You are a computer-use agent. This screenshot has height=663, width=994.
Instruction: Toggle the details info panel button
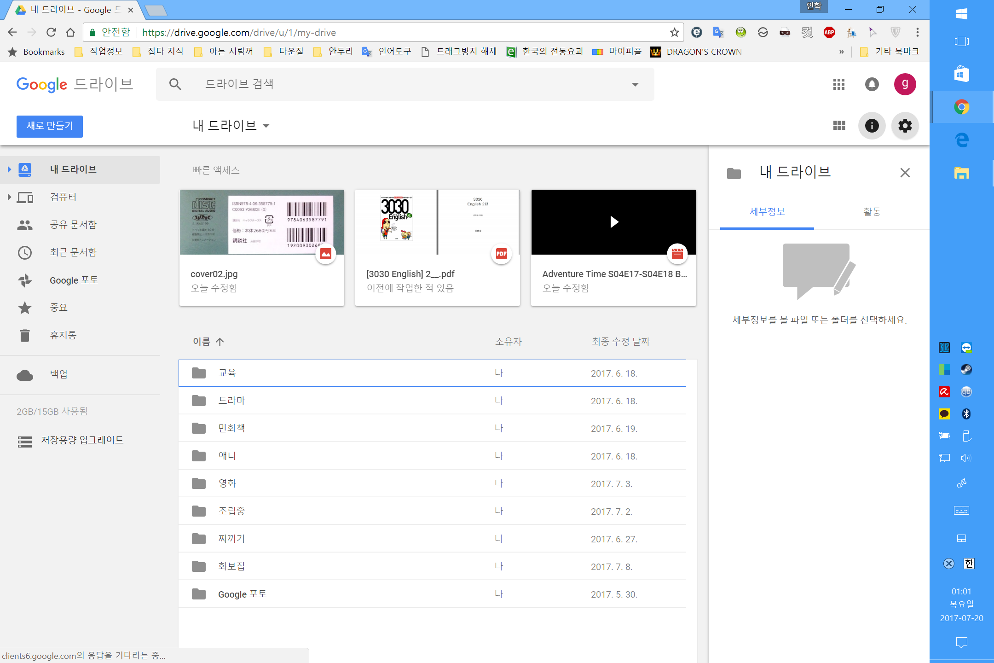[872, 126]
